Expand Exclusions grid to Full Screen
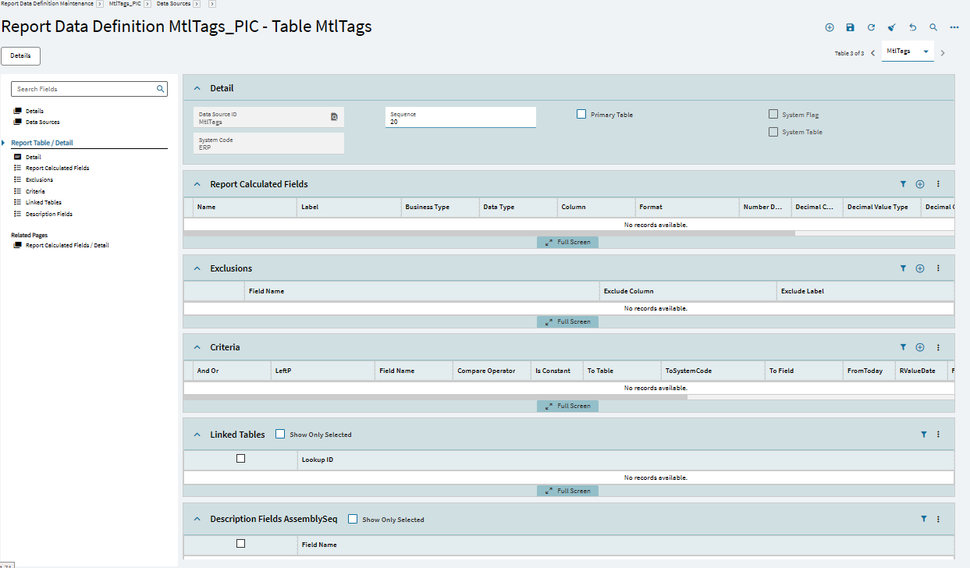Viewport: 970px width, 568px height. 567,321
